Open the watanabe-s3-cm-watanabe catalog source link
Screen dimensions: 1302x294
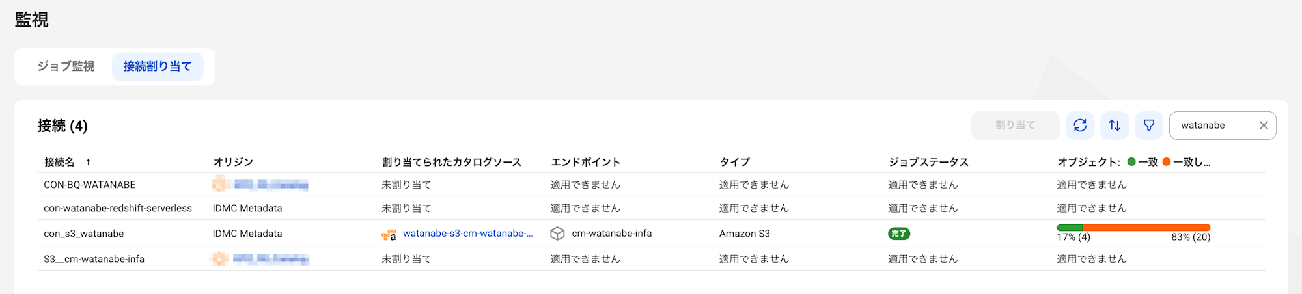467,234
